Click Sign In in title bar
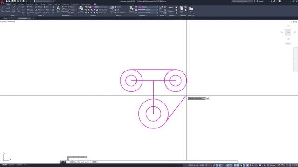The image size is (298, 167). [260, 1]
